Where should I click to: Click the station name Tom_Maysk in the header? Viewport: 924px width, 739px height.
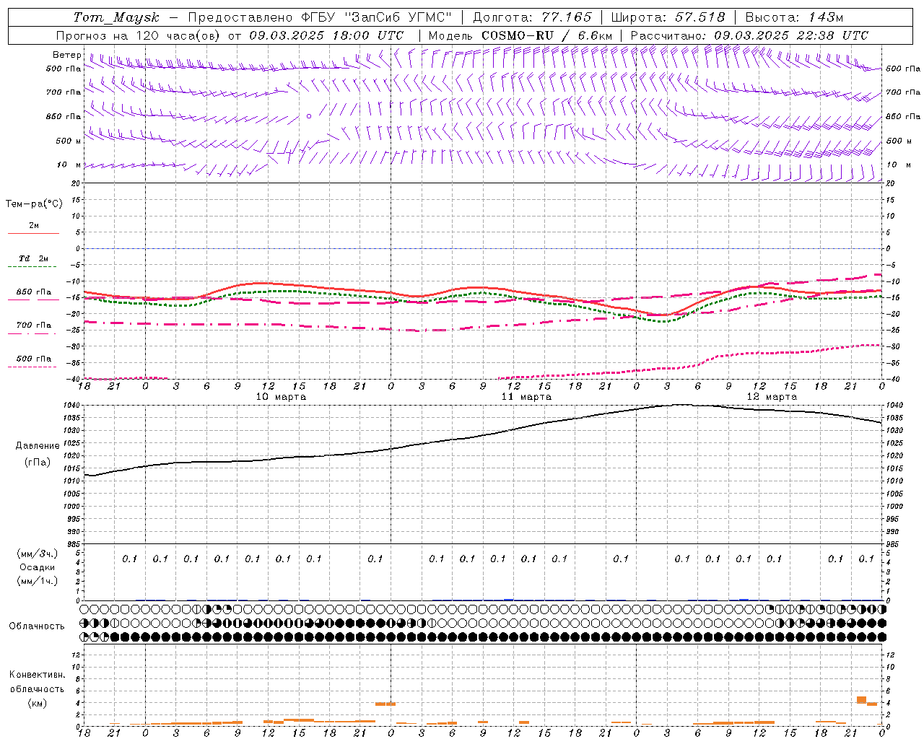point(115,17)
